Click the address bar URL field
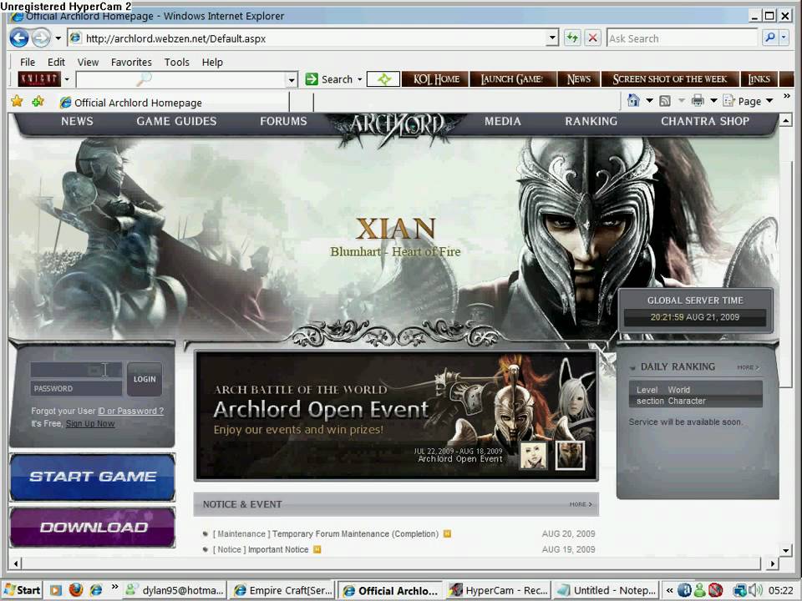 click(x=307, y=38)
